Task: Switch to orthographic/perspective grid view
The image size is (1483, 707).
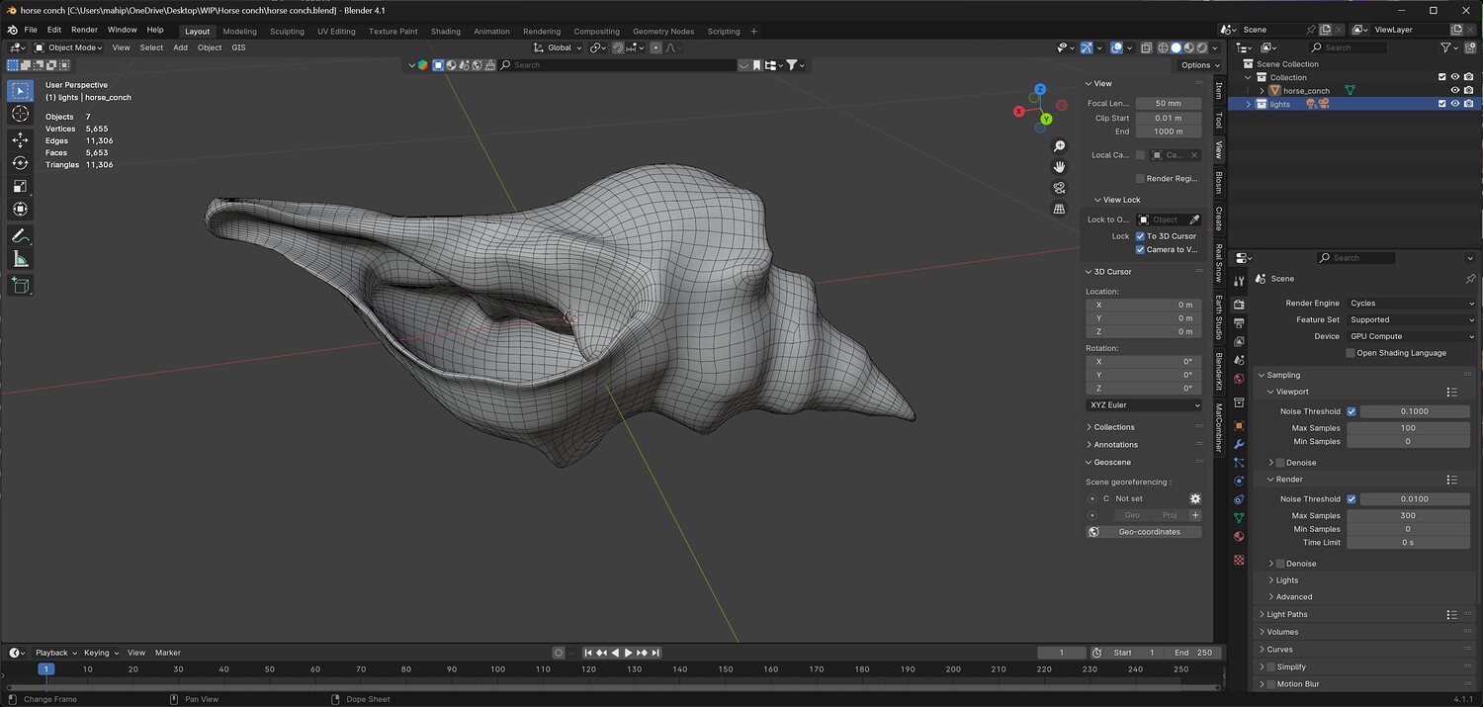Action: click(1059, 209)
